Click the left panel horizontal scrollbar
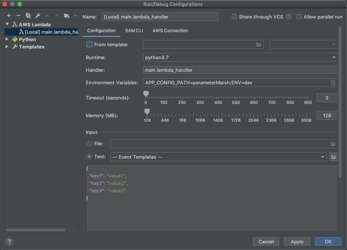 pyautogui.click(x=35, y=230)
